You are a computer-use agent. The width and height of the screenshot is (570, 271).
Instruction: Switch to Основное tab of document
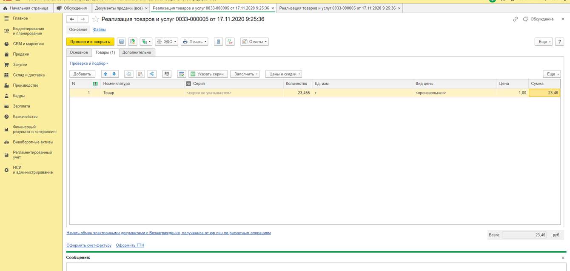point(79,52)
